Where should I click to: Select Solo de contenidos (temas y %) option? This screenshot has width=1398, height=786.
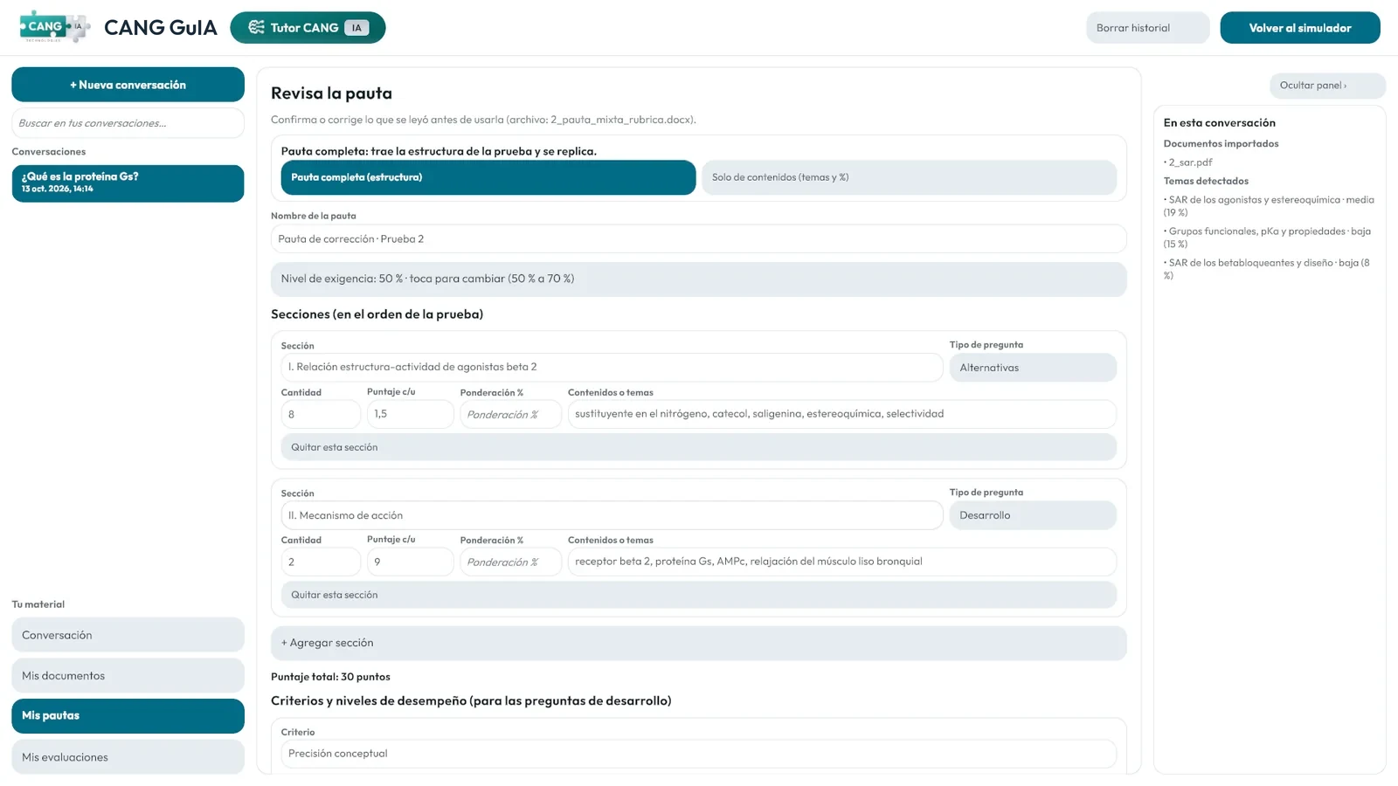pyautogui.click(x=909, y=177)
